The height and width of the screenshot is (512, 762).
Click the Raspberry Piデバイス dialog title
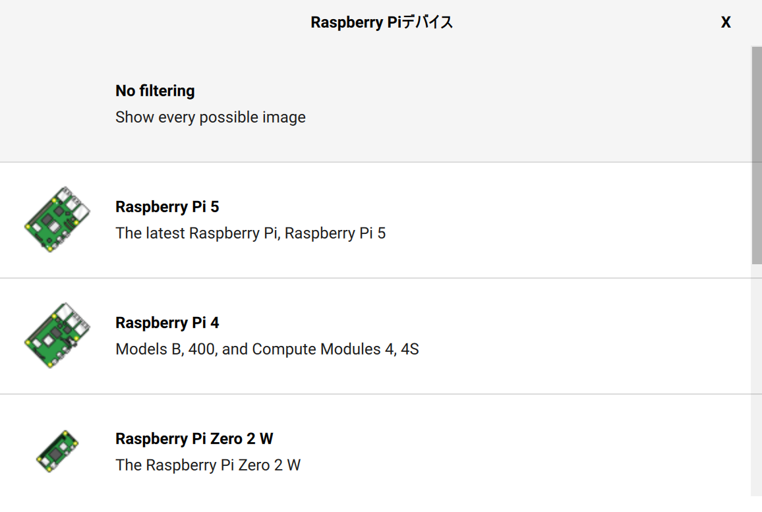(381, 22)
